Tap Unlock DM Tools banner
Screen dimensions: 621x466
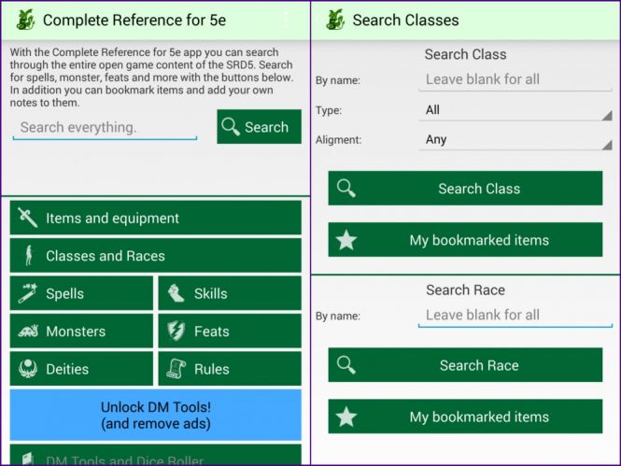156,415
